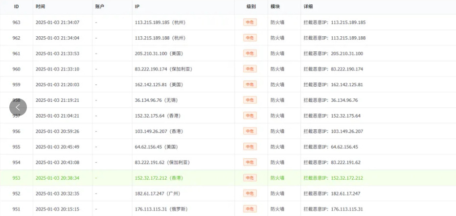Click the previous image arrow button
This screenshot has width=456, height=216.
pos(18,107)
